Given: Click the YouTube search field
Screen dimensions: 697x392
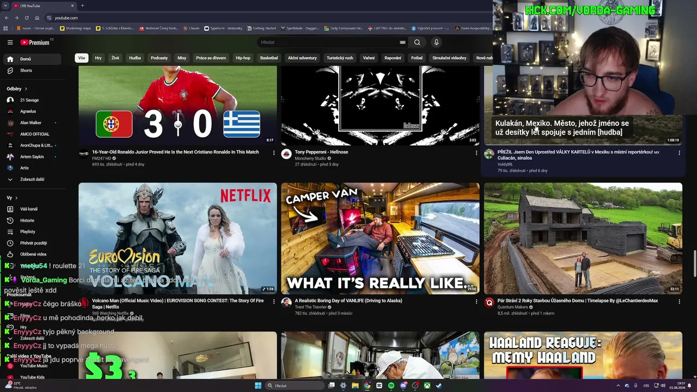Looking at the screenshot, I should point(329,42).
